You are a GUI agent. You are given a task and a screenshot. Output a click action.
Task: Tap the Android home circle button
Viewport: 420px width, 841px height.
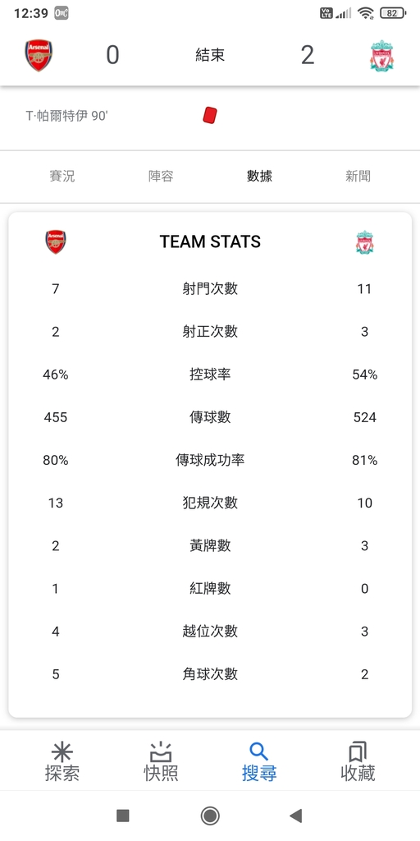click(x=210, y=816)
